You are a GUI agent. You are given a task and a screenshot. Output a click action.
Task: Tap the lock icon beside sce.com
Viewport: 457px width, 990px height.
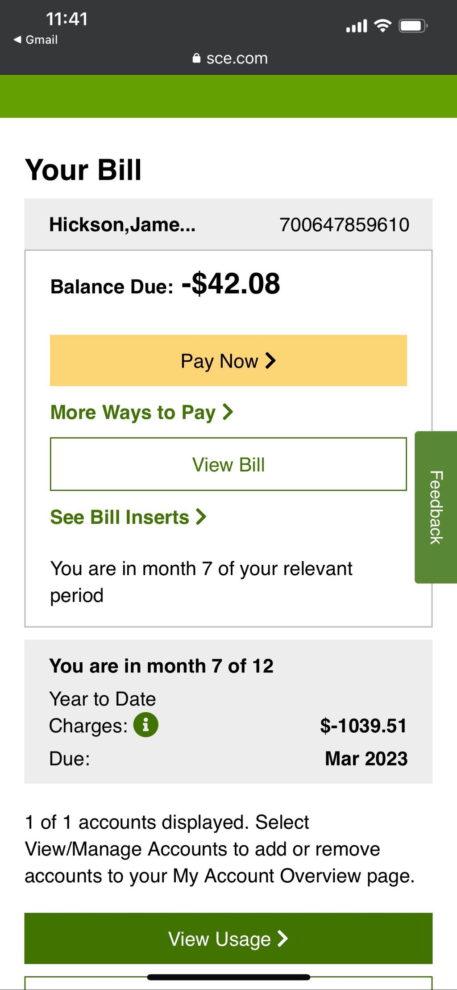[196, 58]
